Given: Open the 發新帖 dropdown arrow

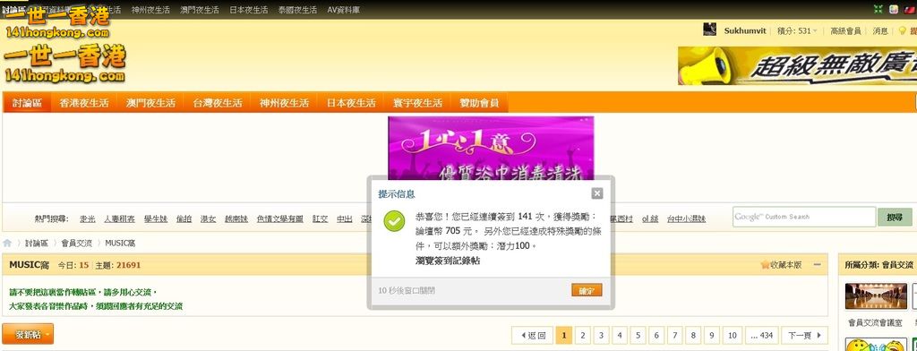Looking at the screenshot, I should (x=47, y=334).
